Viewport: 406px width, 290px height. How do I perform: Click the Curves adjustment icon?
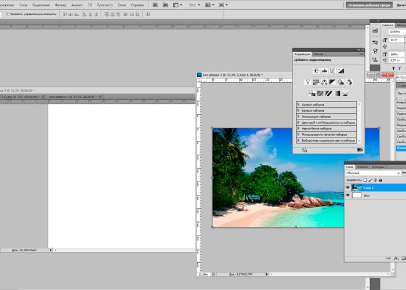pos(332,71)
